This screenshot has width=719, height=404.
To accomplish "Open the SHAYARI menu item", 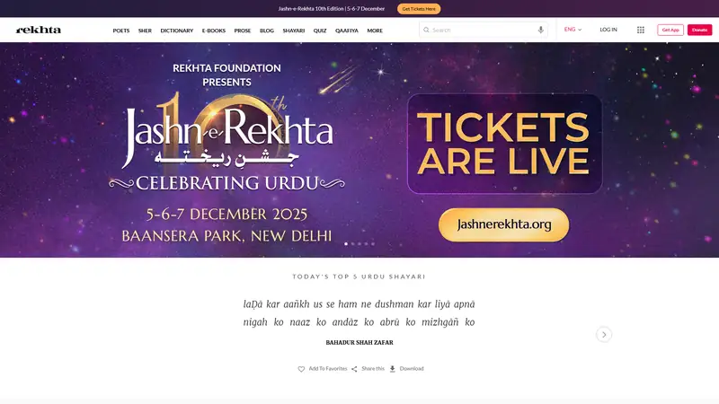I will tap(294, 31).
